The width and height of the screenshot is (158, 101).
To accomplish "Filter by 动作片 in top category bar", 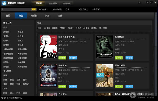I will [47, 28].
